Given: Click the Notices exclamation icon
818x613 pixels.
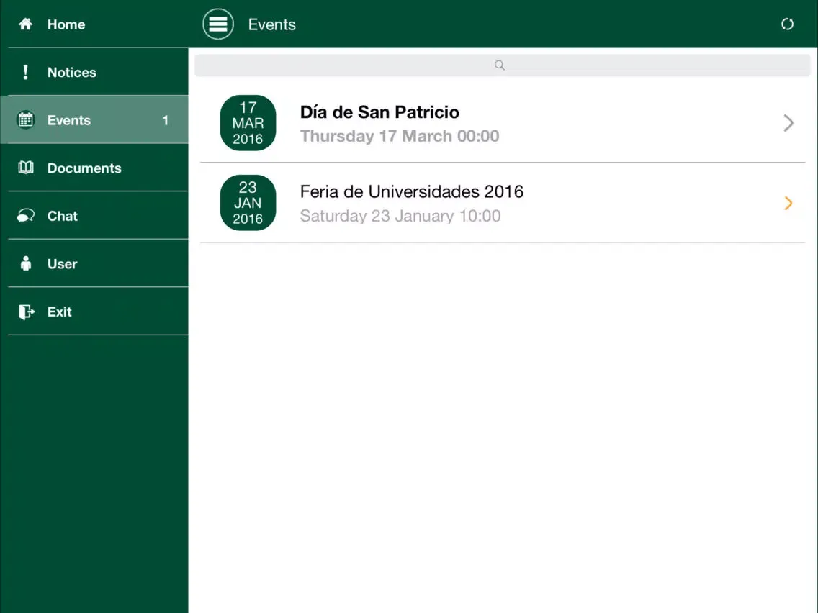Looking at the screenshot, I should [x=26, y=72].
